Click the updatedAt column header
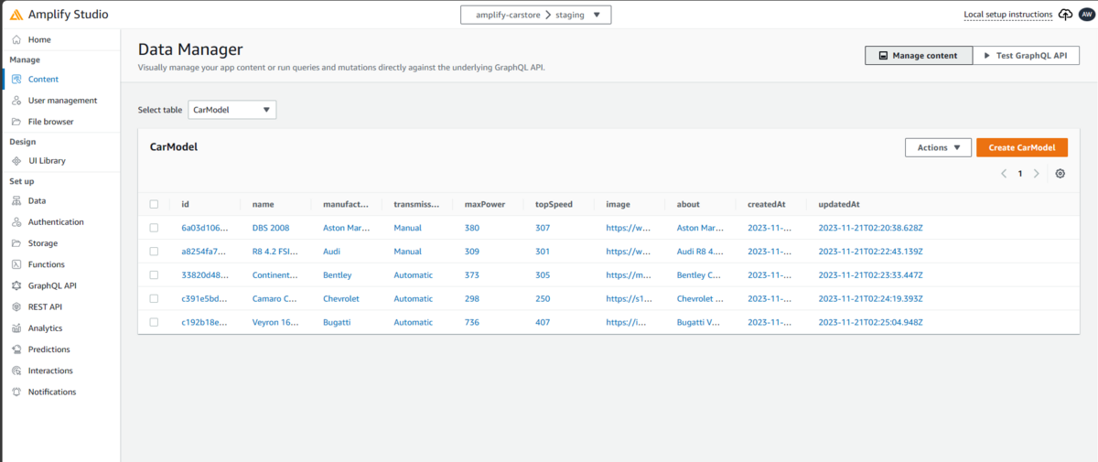 pos(839,204)
